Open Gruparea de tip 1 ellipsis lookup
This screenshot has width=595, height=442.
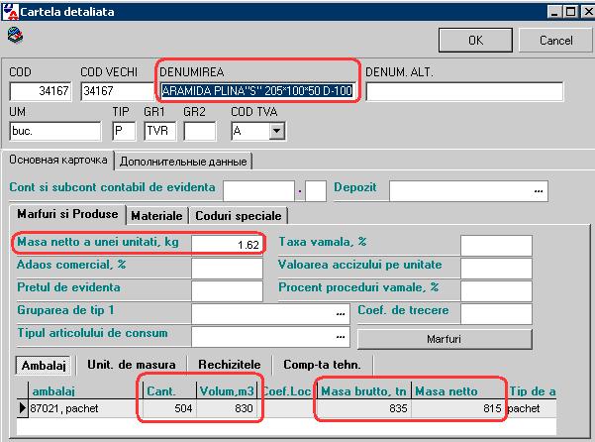[x=341, y=313]
